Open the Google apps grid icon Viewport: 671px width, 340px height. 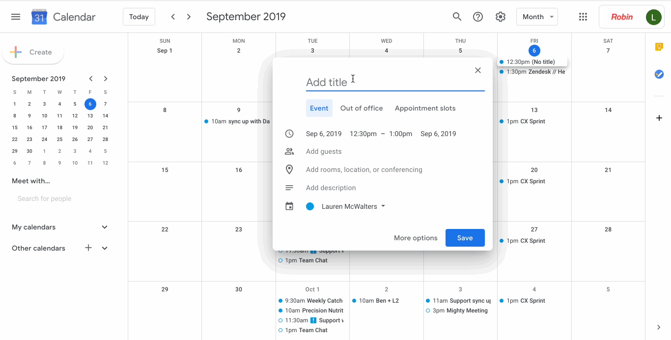coord(583,16)
